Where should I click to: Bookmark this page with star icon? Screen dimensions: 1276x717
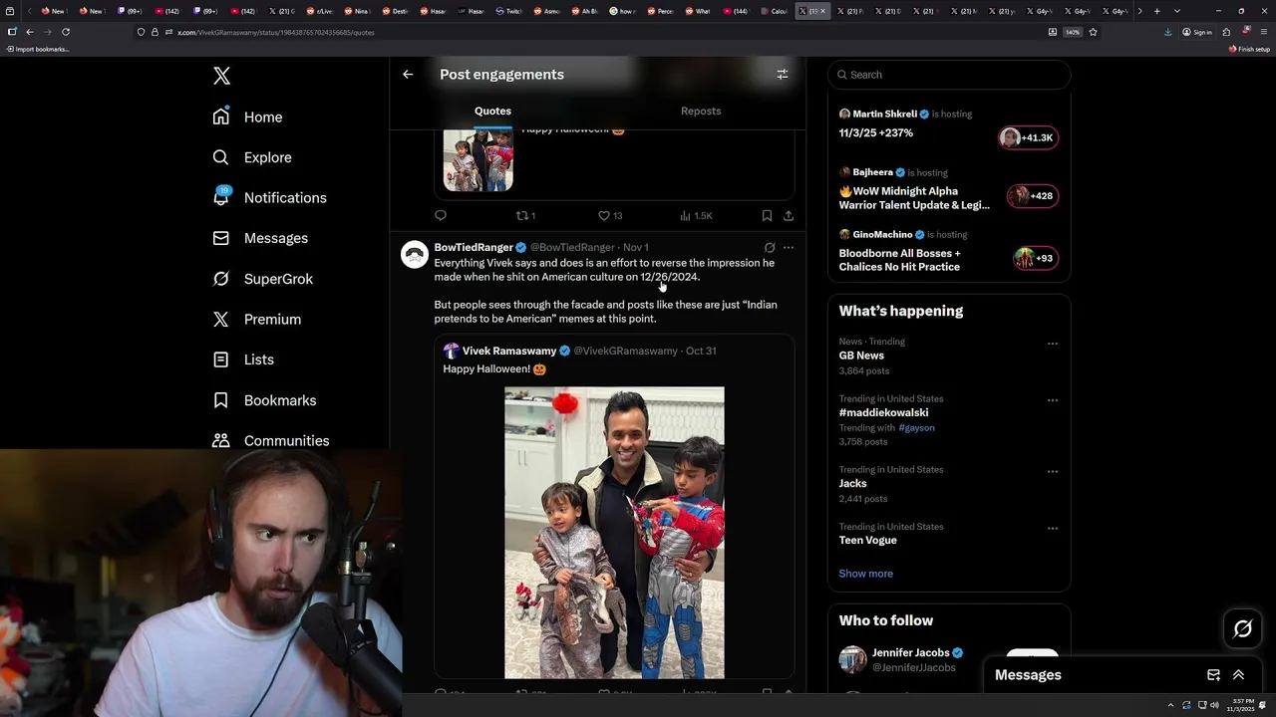(x=1093, y=32)
